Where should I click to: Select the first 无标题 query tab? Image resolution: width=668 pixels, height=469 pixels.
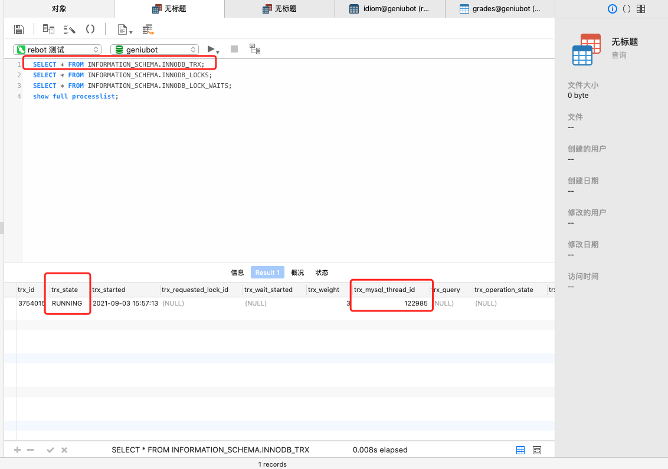169,8
